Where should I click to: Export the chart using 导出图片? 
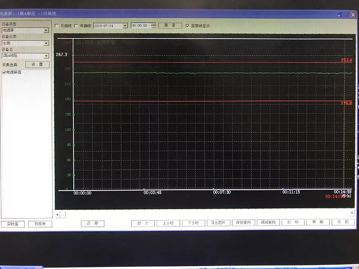(218, 223)
